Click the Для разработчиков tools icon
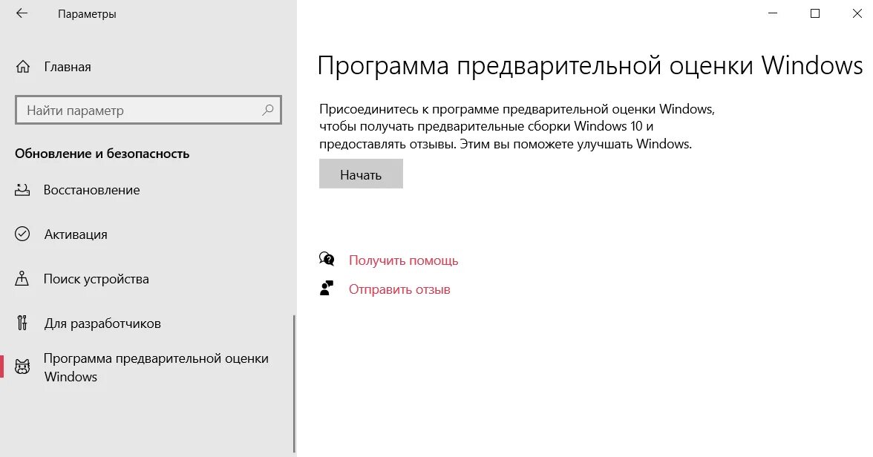Image resolution: width=873 pixels, height=457 pixels. pos(22,323)
